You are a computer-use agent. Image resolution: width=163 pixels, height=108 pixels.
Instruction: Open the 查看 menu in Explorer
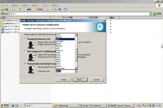click(25, 5)
